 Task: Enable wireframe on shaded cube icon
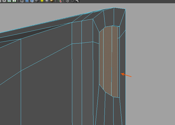[x=32, y=1]
